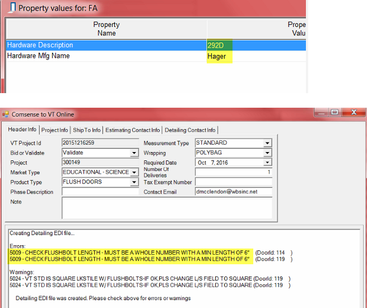Switch to the Ship To Info tab
Screen dimensions: 367x308
pyautogui.click(x=87, y=130)
